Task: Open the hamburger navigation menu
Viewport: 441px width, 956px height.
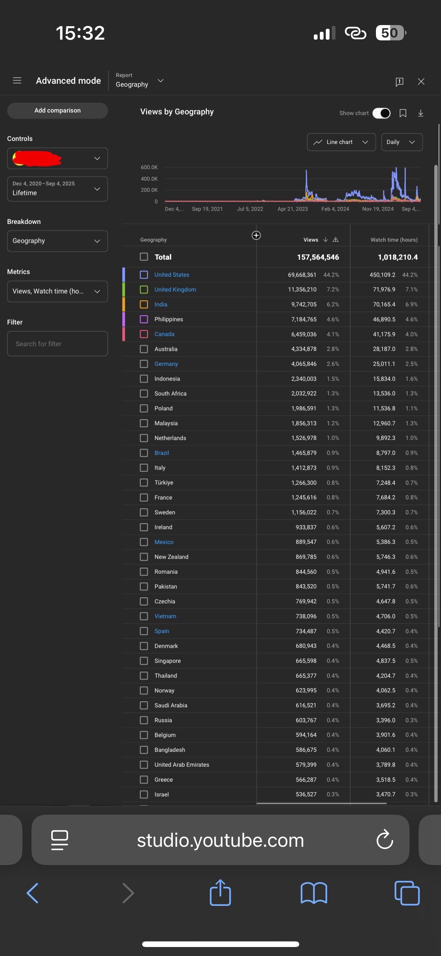Action: (x=17, y=80)
